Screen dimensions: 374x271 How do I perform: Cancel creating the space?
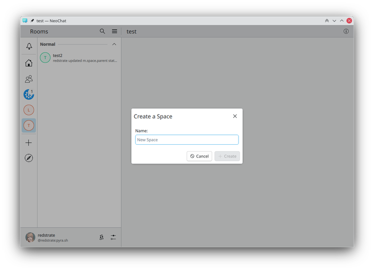click(x=199, y=156)
